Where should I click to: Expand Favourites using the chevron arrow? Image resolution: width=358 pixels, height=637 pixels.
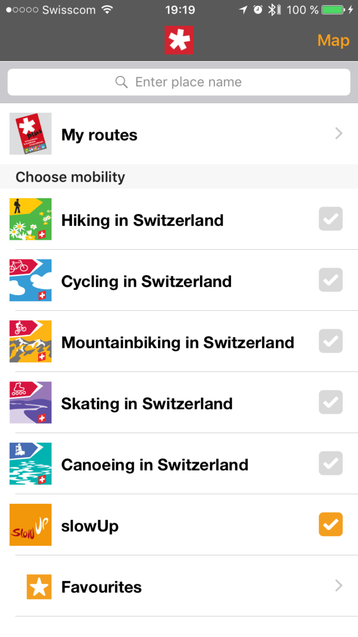(x=339, y=586)
